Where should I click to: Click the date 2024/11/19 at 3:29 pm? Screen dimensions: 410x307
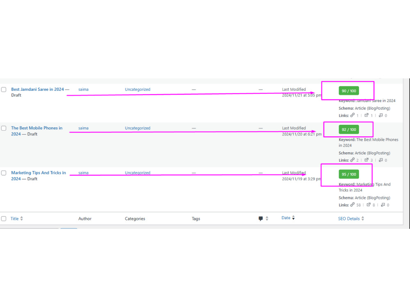[301, 179]
